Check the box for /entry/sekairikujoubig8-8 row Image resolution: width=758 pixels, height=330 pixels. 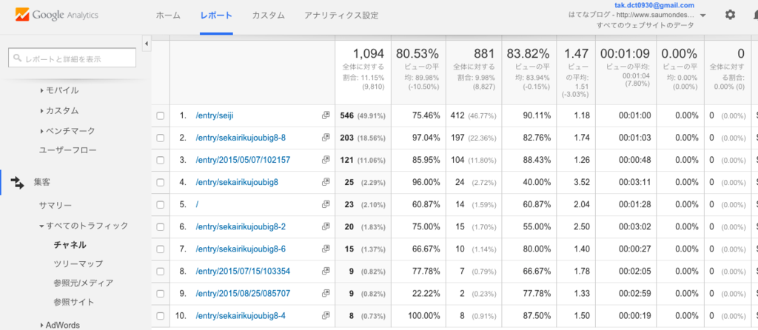click(x=161, y=138)
